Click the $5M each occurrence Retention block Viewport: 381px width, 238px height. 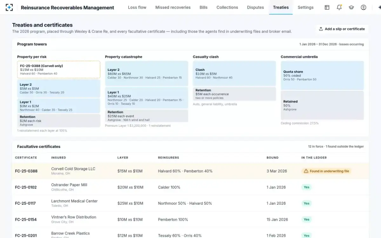(234, 94)
